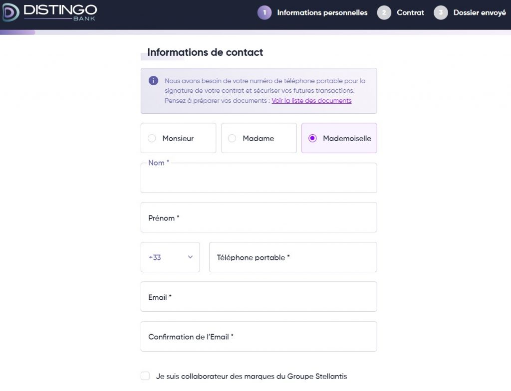Focus the Confirmation de l'Email field
511x391 pixels.
pos(258,337)
